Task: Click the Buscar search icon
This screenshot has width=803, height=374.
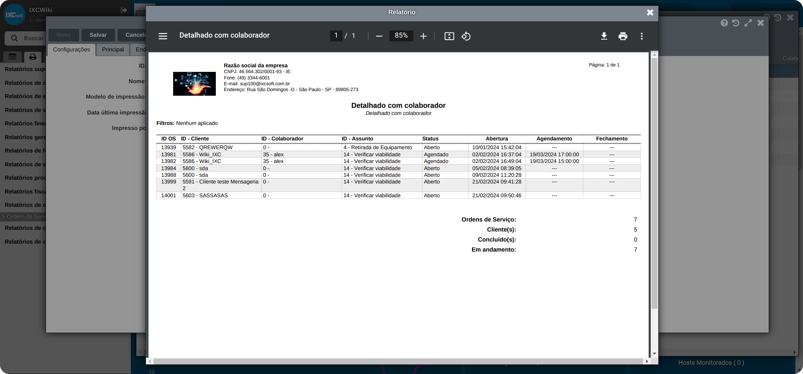Action: [x=14, y=38]
